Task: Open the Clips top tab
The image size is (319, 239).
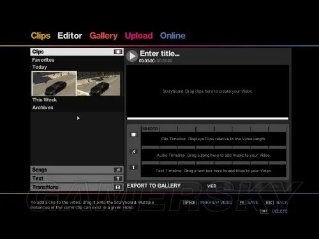Action: [x=41, y=36]
